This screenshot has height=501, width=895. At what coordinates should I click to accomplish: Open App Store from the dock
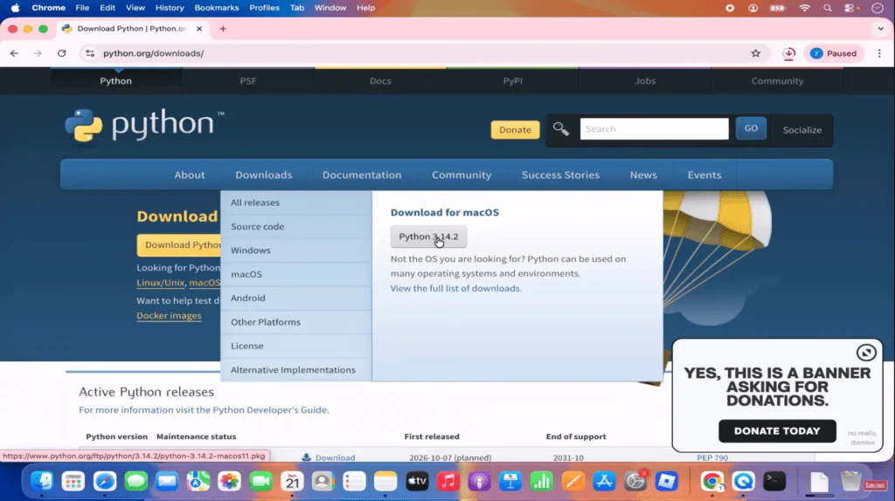604,481
